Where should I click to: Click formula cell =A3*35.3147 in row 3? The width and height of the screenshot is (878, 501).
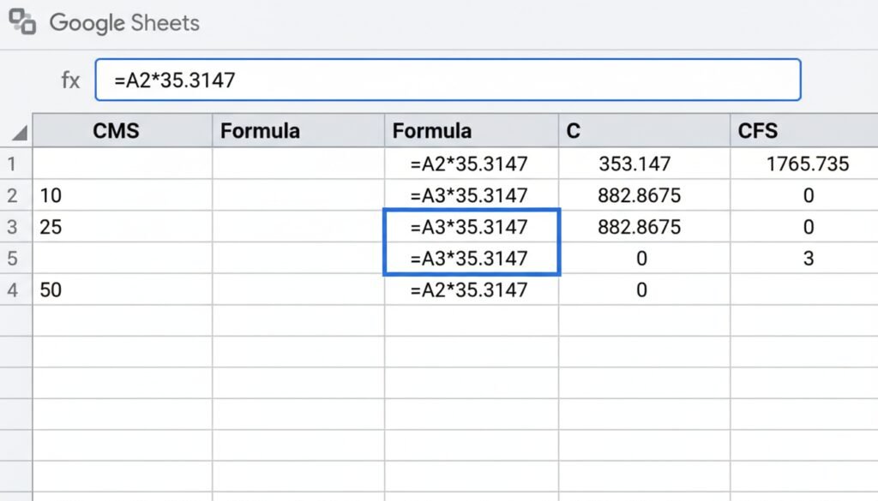coord(472,226)
